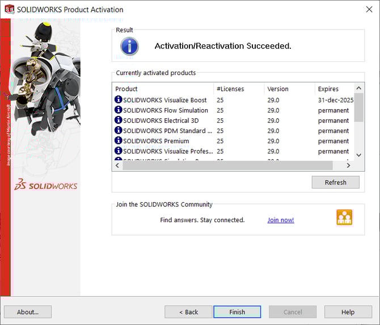This screenshot has width=380, height=325.
Task: Click the info icon beside SOLIDWORKS Premium
Action: coord(118,141)
